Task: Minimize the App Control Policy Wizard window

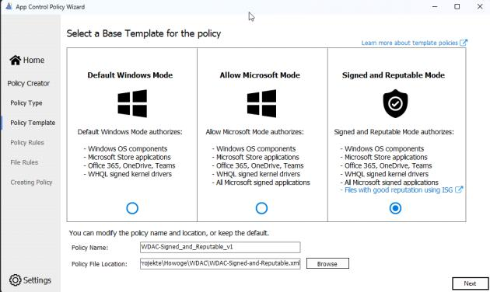Action: click(435, 6)
